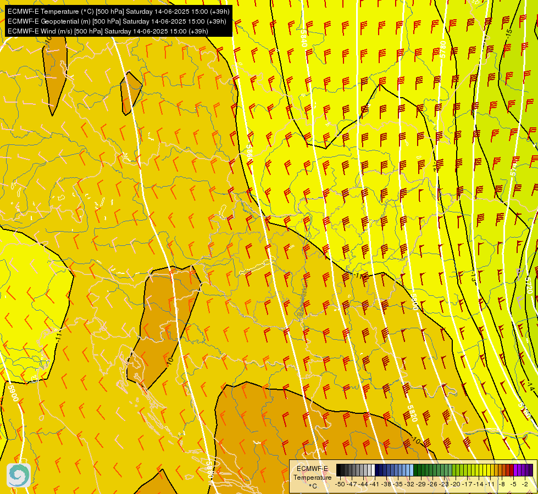Click the -13 isotherm label on the map
Screen dimensions: 538x494
point(474,277)
